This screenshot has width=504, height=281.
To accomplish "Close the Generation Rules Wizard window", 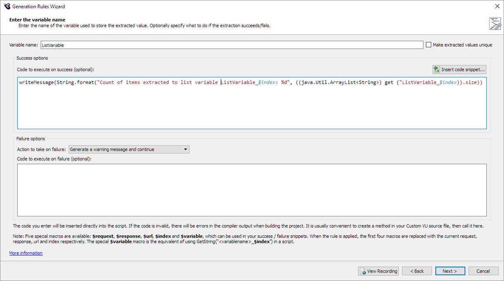I will coord(497,6).
